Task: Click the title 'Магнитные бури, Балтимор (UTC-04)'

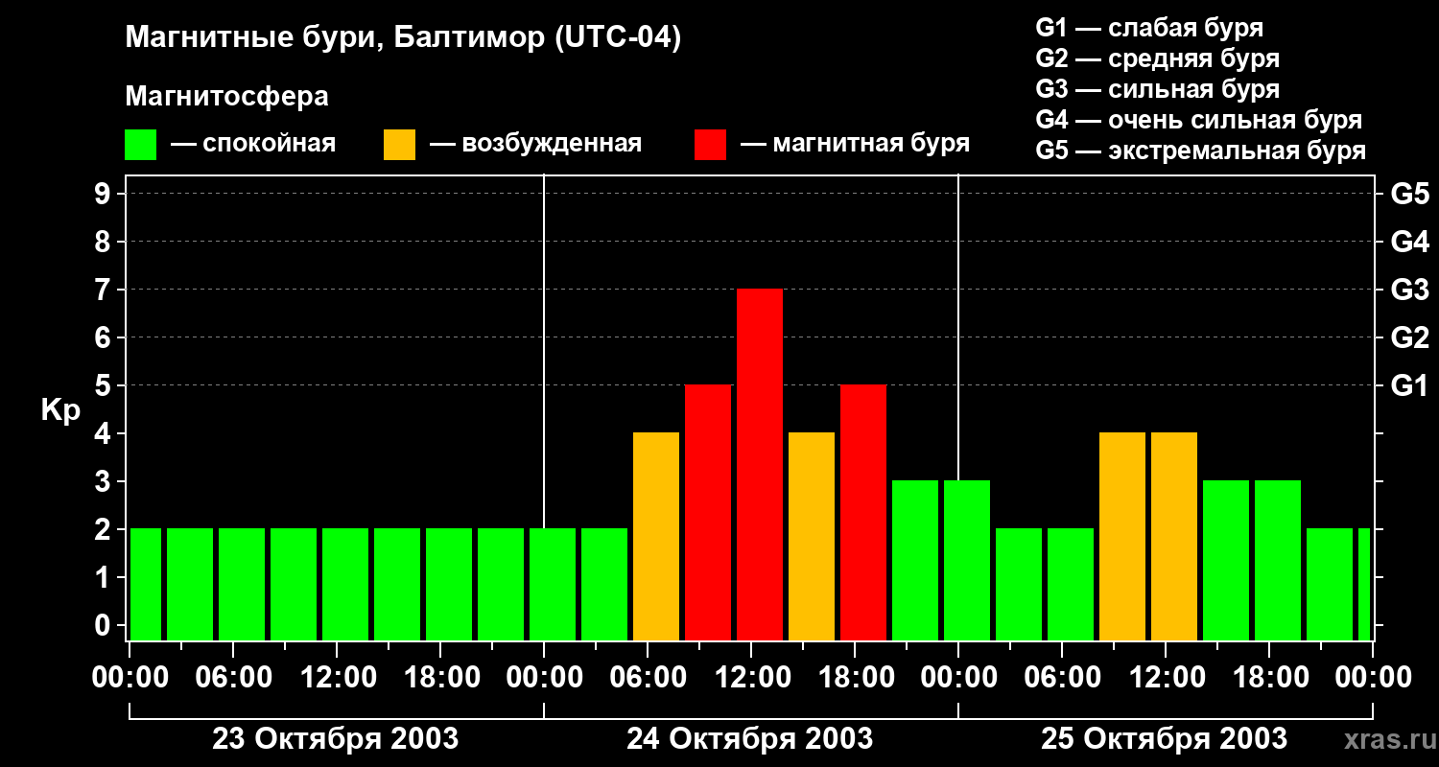Action: tap(403, 39)
